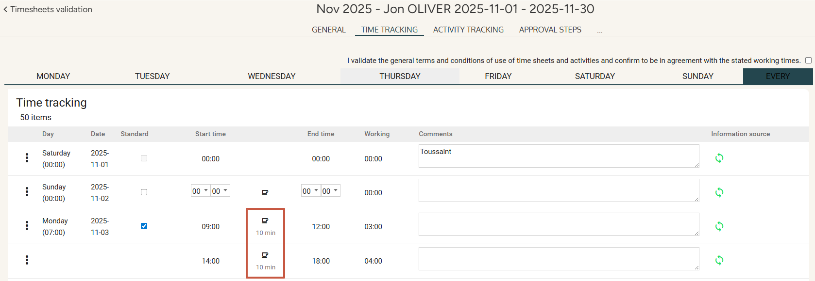Select the EVERY day filter button

[x=777, y=77]
